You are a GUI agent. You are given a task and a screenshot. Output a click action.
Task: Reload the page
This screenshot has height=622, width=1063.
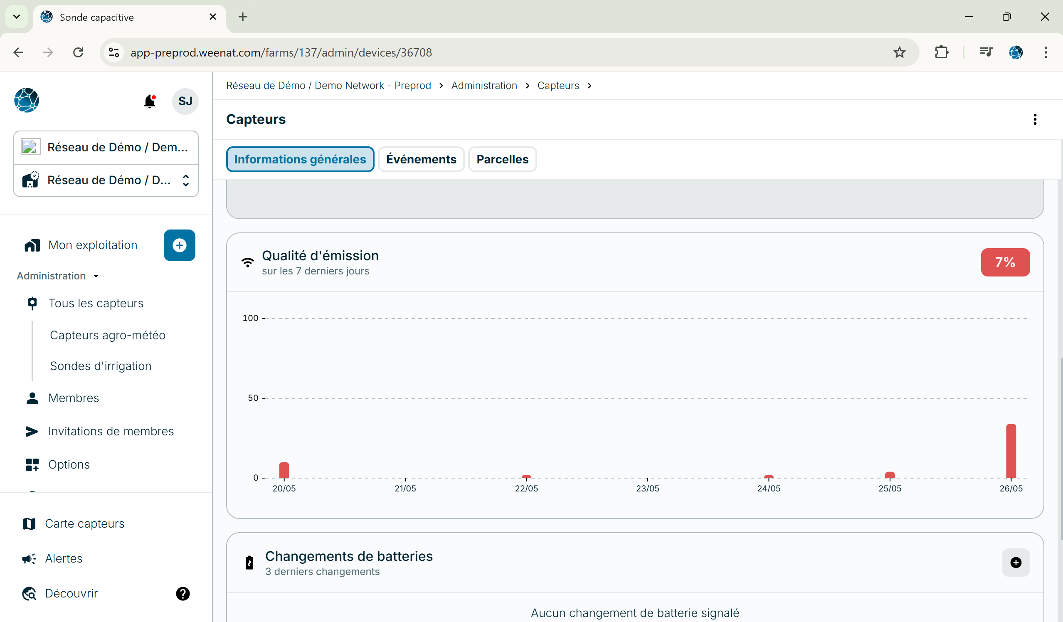point(78,52)
